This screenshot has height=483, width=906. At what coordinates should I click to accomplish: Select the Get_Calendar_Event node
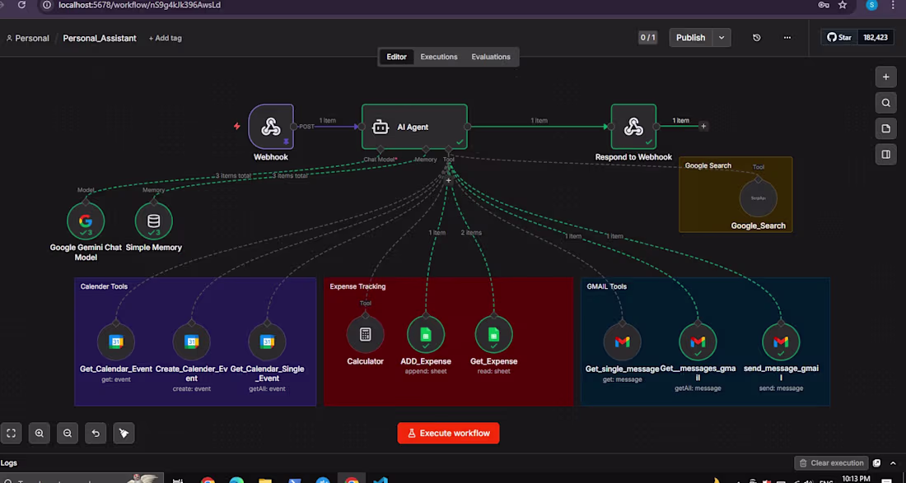[x=116, y=341]
